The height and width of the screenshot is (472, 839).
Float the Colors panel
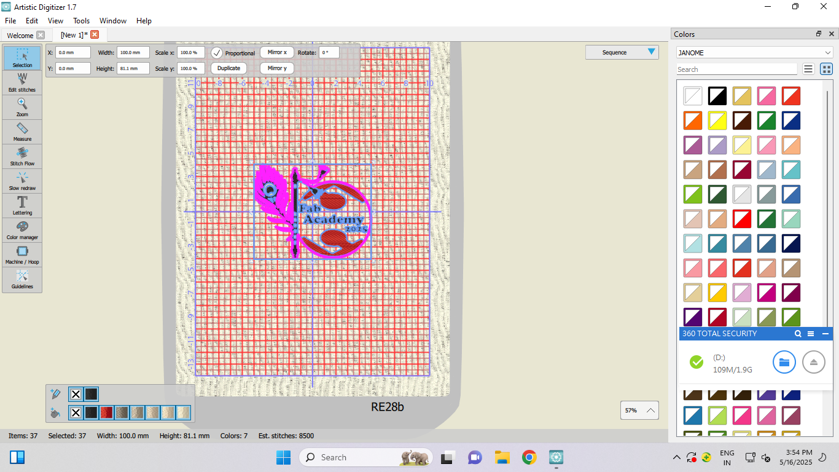click(x=819, y=34)
